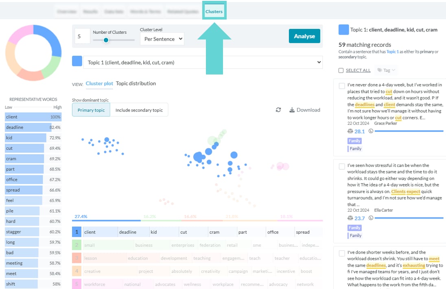Open the Cluster Level Per Sentence dropdown
This screenshot has width=446, height=289.
(162, 39)
